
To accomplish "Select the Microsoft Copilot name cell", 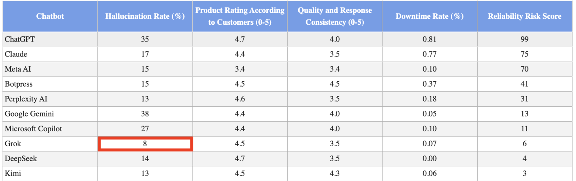I will point(50,129).
